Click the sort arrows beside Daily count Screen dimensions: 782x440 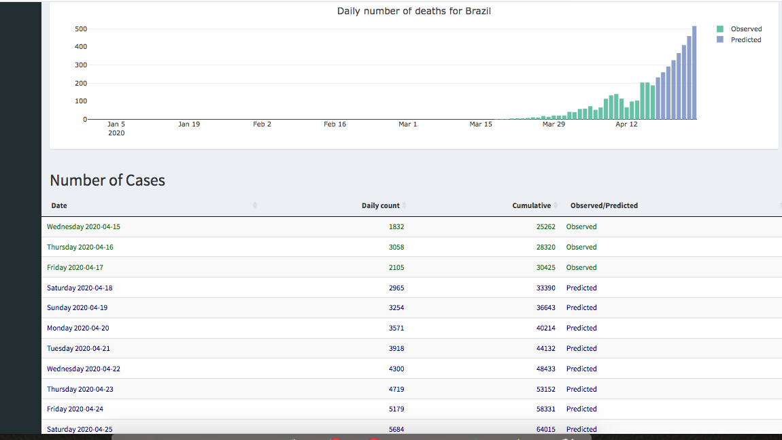click(x=404, y=205)
